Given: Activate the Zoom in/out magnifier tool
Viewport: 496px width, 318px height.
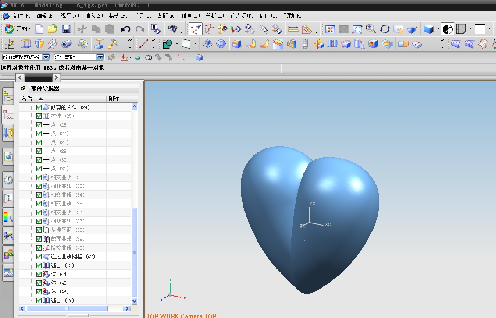Looking at the screenshot, I should click(371, 29).
